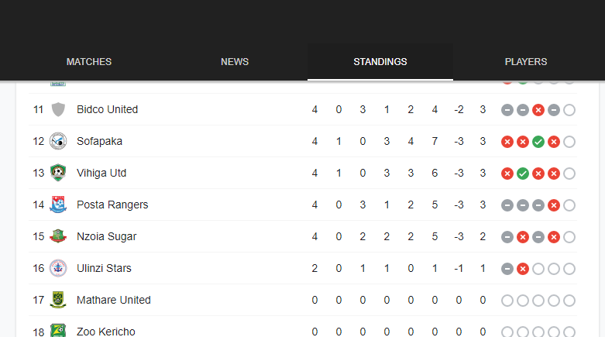
Task: Click the Sofapaka club logo
Action: point(58,141)
